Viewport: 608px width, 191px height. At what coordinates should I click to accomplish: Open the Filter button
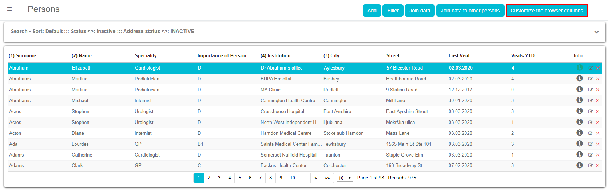coord(393,11)
